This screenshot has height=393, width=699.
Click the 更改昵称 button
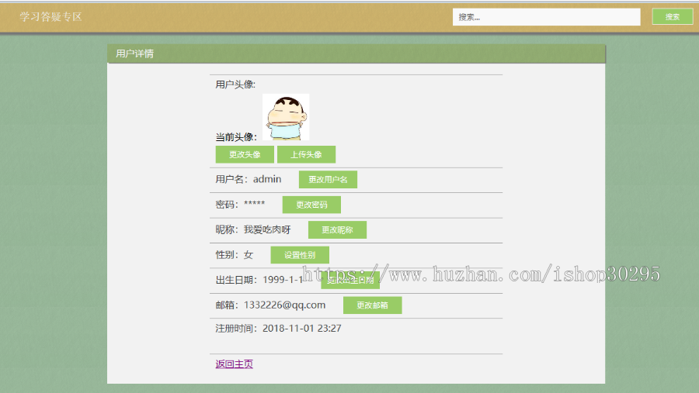pyautogui.click(x=338, y=229)
